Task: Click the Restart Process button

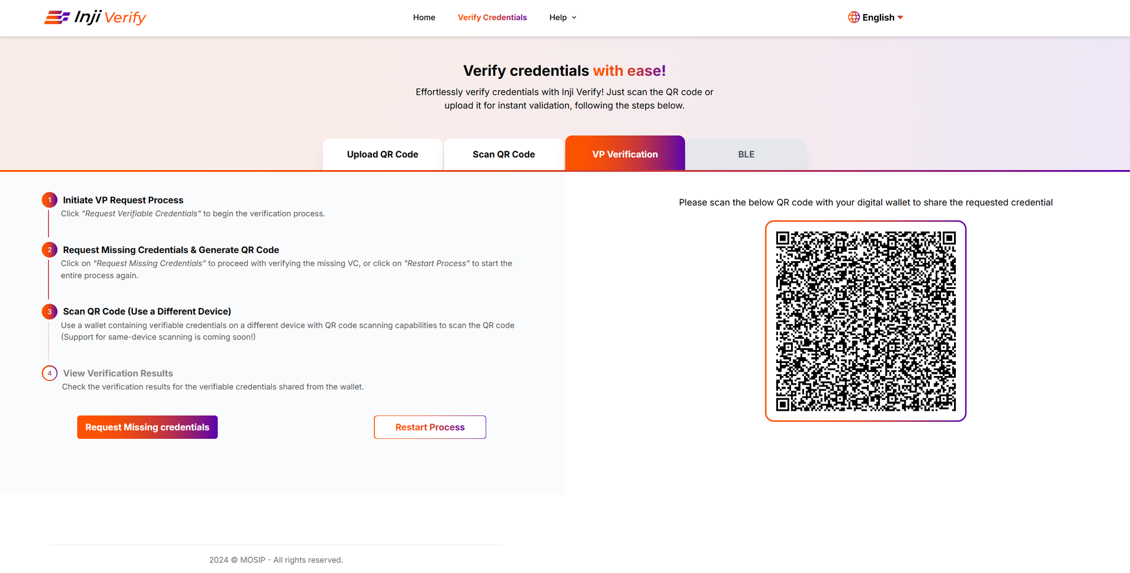Action: 430,427
